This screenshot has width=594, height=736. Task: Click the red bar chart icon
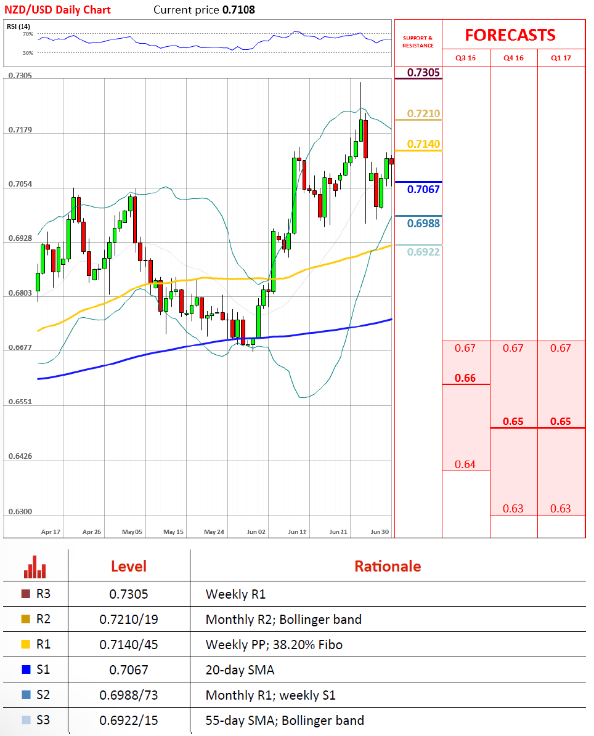(35, 567)
